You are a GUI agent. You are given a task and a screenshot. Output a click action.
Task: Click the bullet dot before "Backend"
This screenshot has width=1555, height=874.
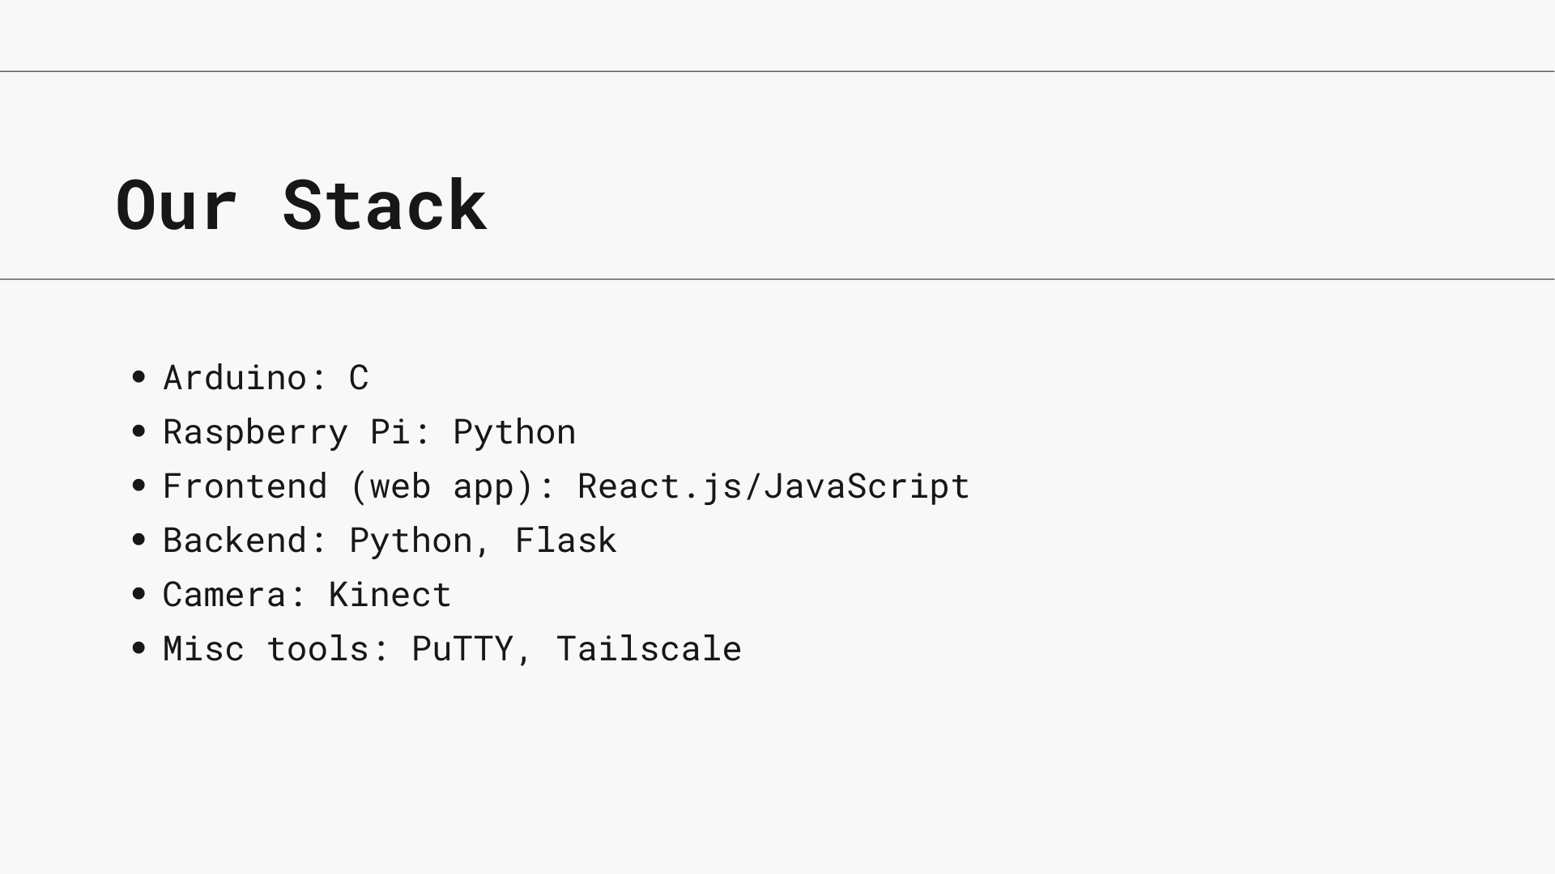(x=138, y=540)
